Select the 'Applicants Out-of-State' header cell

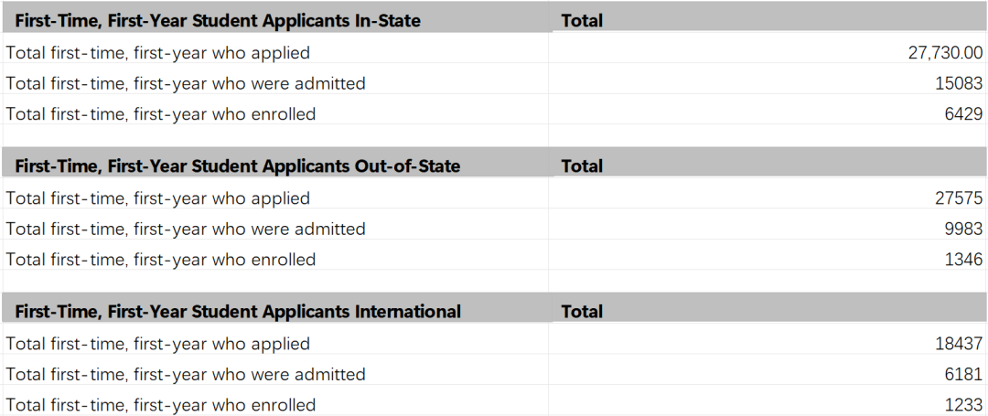275,165
